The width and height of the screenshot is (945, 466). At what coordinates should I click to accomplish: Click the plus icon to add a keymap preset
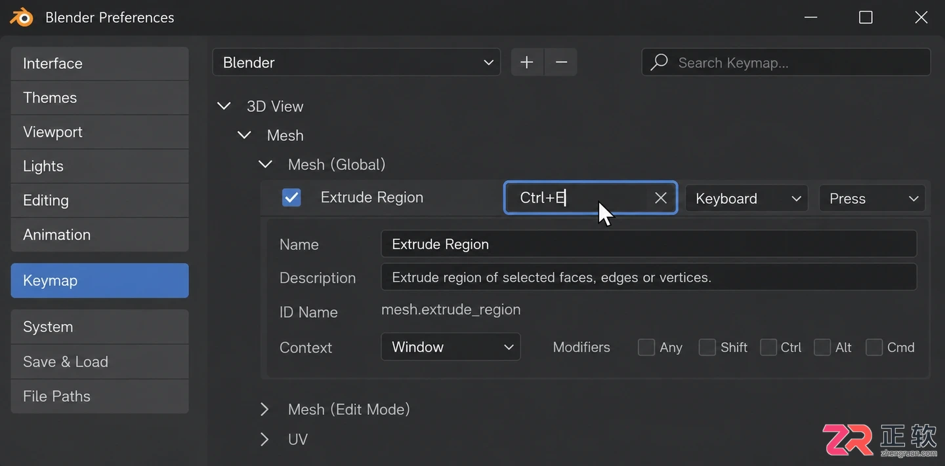pos(527,62)
